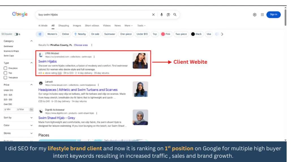Select the Women's filter chip
Image resolution: width=292 pixels, height=162 pixels.
[52, 34]
